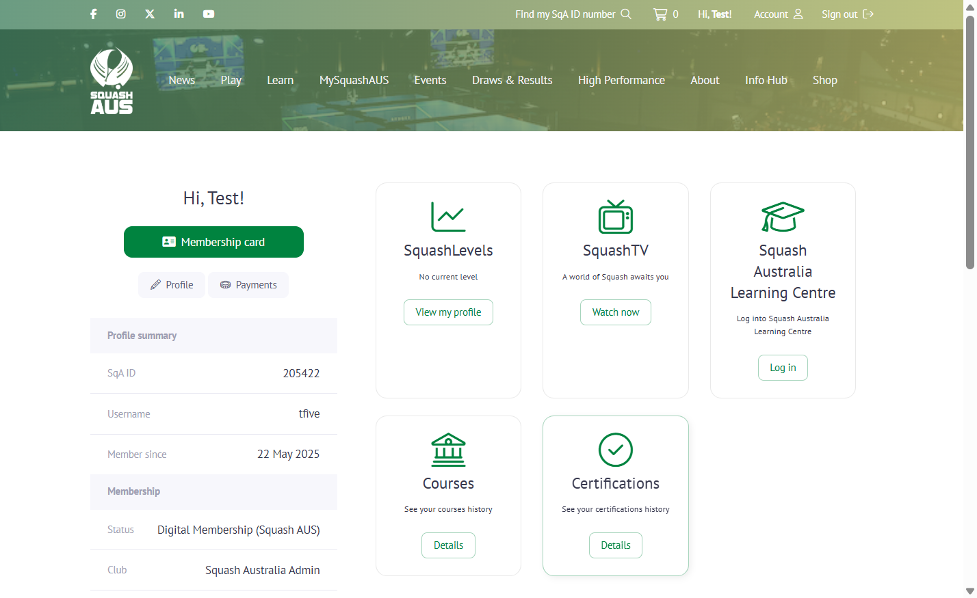
Task: Click the Courses building icon
Action: click(448, 450)
